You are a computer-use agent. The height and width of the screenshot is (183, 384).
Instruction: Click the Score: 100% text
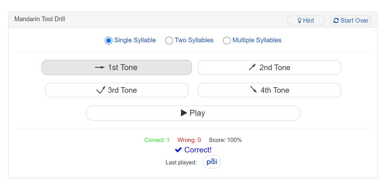coord(225,140)
